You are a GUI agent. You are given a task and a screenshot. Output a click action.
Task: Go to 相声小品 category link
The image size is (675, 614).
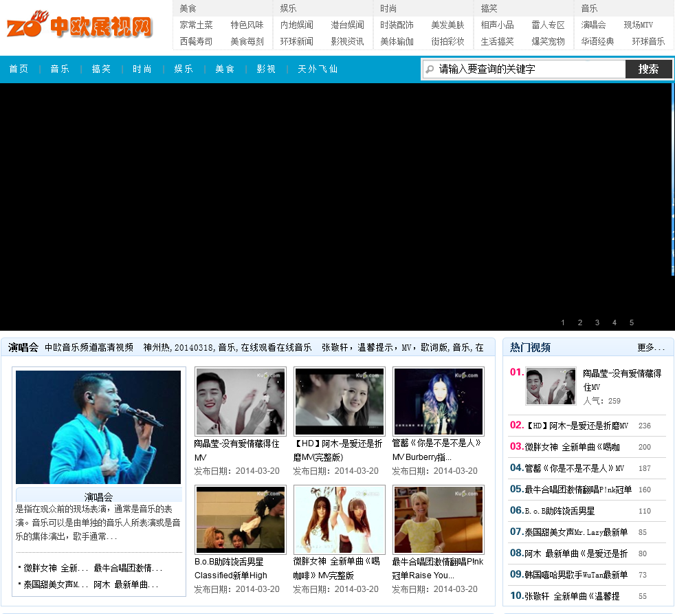(x=497, y=25)
